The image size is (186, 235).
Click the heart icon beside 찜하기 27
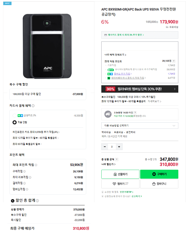[114, 183]
